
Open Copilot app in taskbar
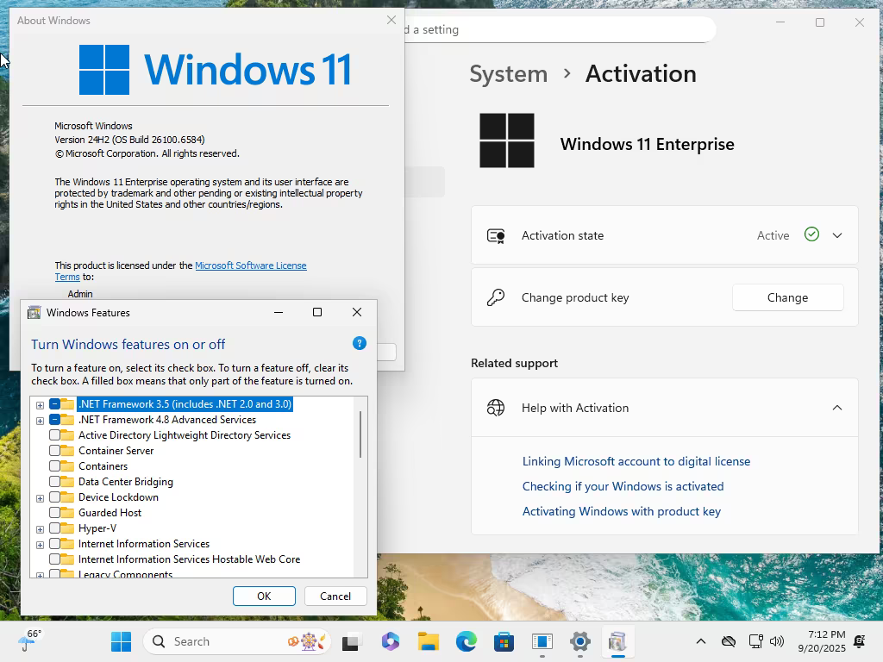(391, 641)
